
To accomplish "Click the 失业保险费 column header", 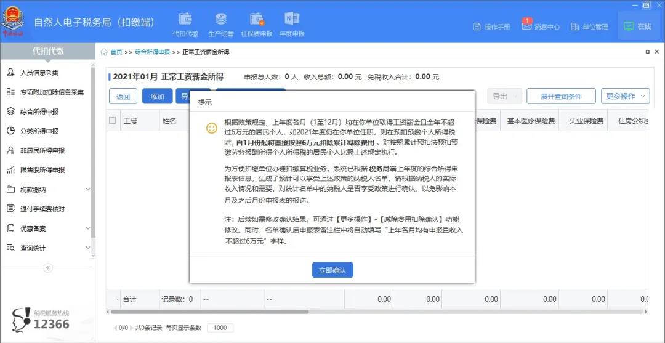I will pyautogui.click(x=583, y=121).
